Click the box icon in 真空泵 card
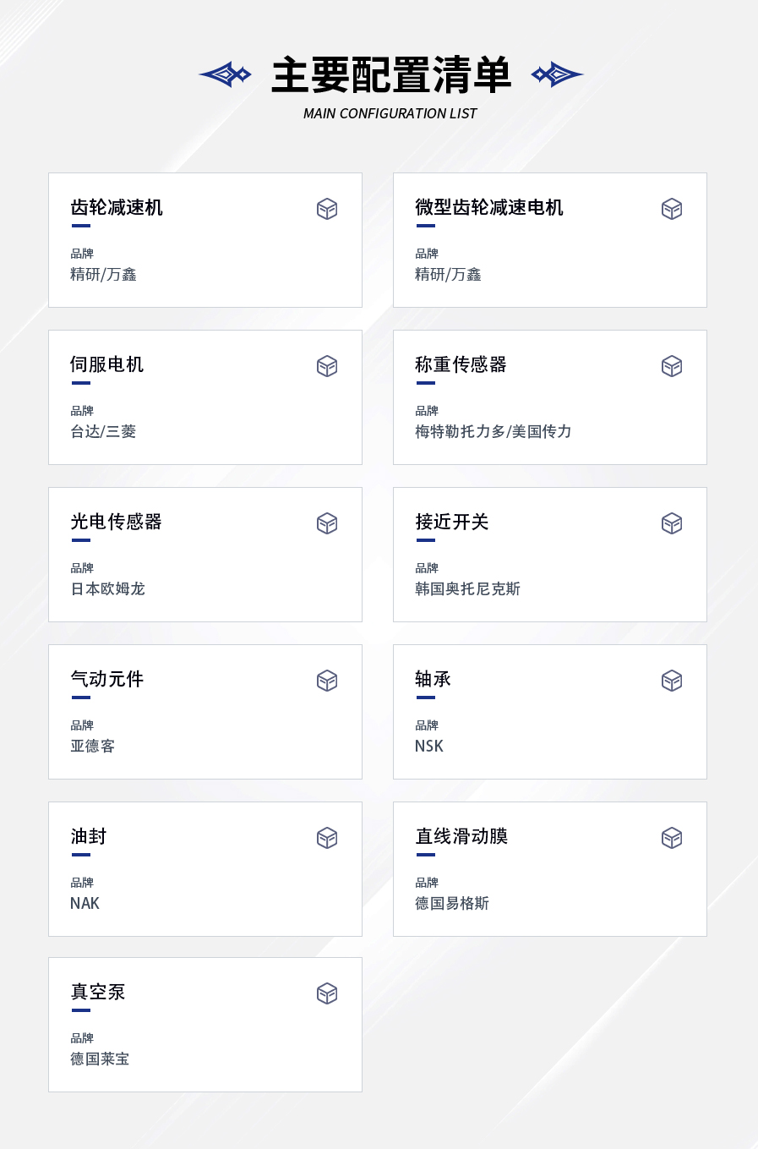This screenshot has width=758, height=1149. pos(327,993)
